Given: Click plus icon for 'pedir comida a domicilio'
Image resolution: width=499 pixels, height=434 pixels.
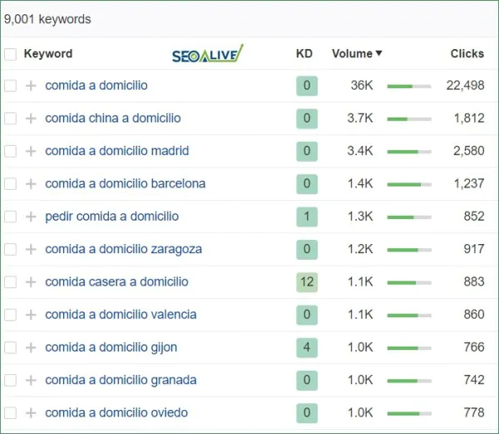Looking at the screenshot, I should [x=31, y=217].
